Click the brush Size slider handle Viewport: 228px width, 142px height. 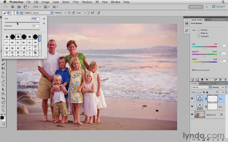[x=17, y=22]
